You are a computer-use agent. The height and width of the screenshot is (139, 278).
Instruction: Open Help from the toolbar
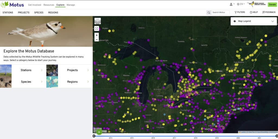[254, 12]
